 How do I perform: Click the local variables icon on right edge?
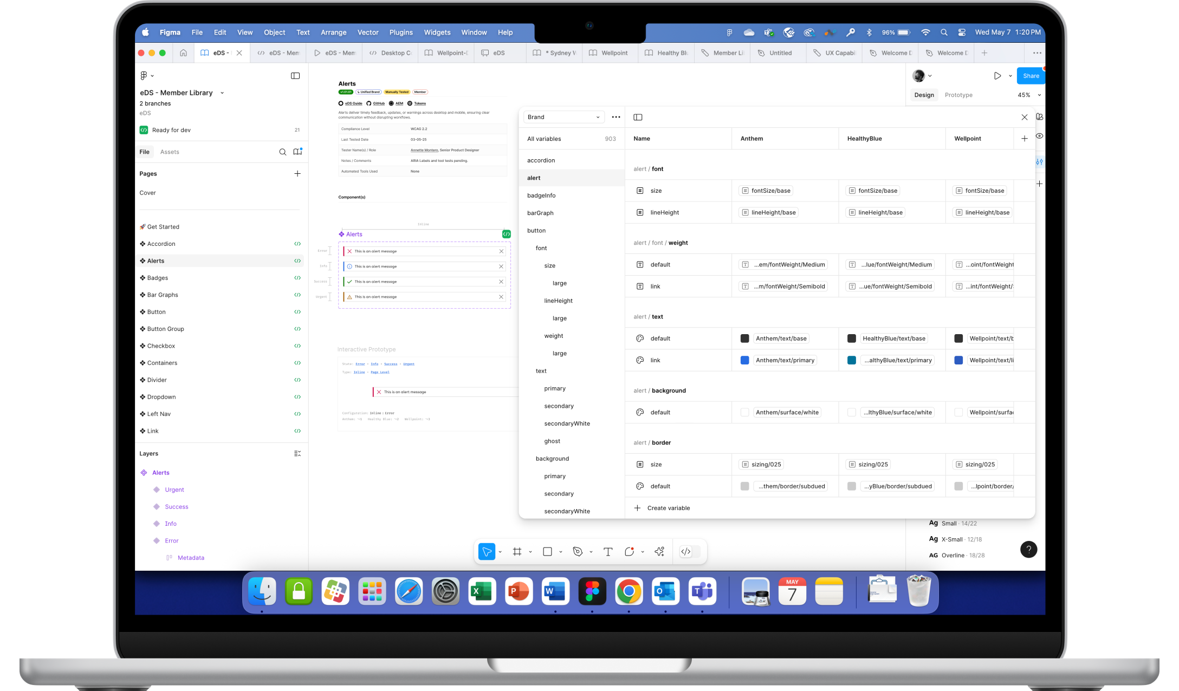[x=1039, y=162]
